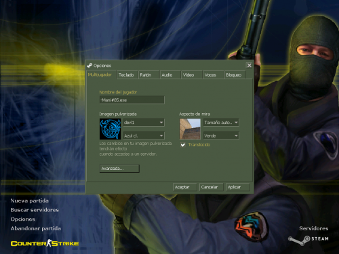Close the Opciones dialog with X

point(249,66)
